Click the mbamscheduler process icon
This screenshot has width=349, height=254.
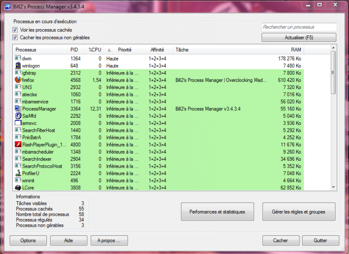[18, 152]
